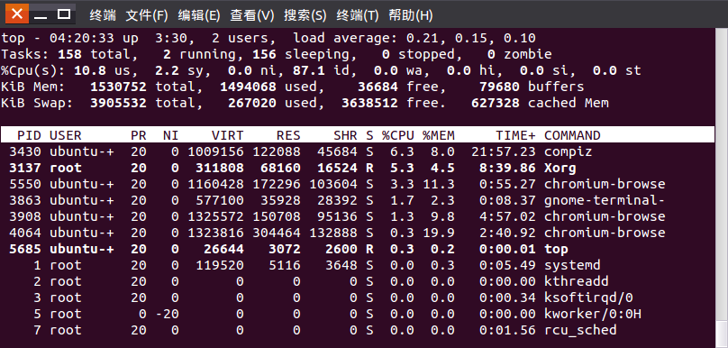Click the TIME+ column header
The height and width of the screenshot is (348, 728).
[x=515, y=135]
